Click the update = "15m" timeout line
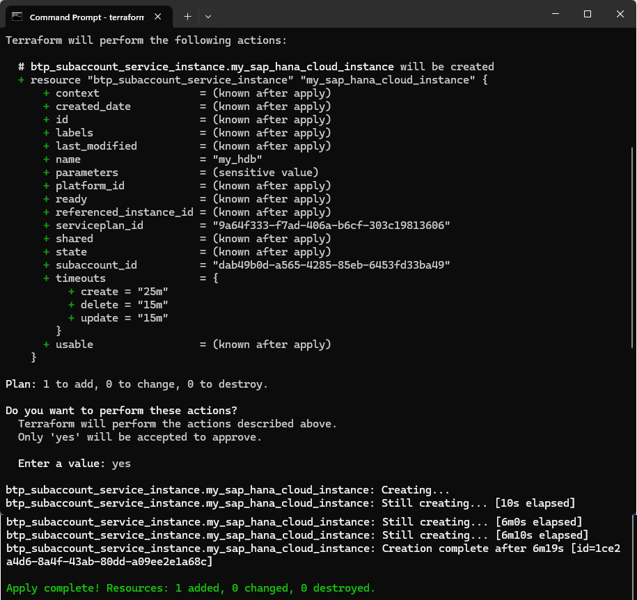 118,318
